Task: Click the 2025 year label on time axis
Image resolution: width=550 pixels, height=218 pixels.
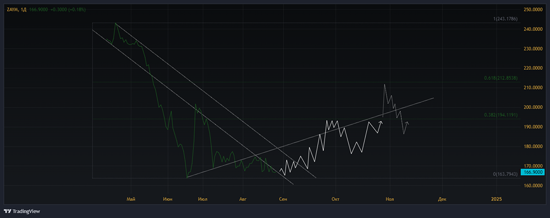Action: point(496,199)
